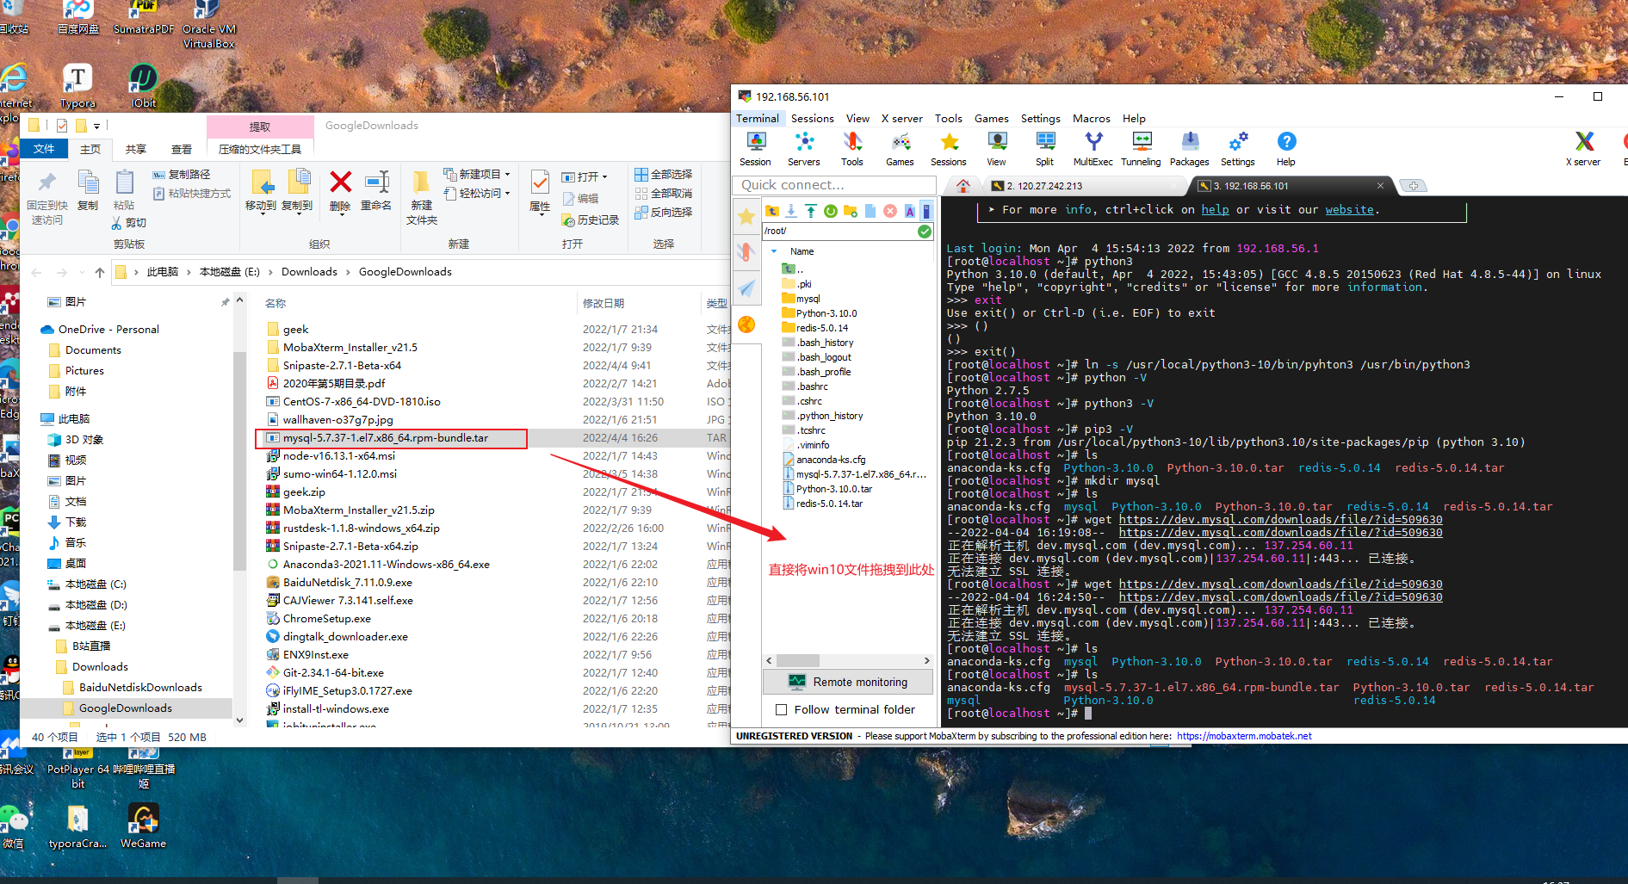The width and height of the screenshot is (1628, 884).
Task: Click the X server button
Action: tap(1583, 148)
